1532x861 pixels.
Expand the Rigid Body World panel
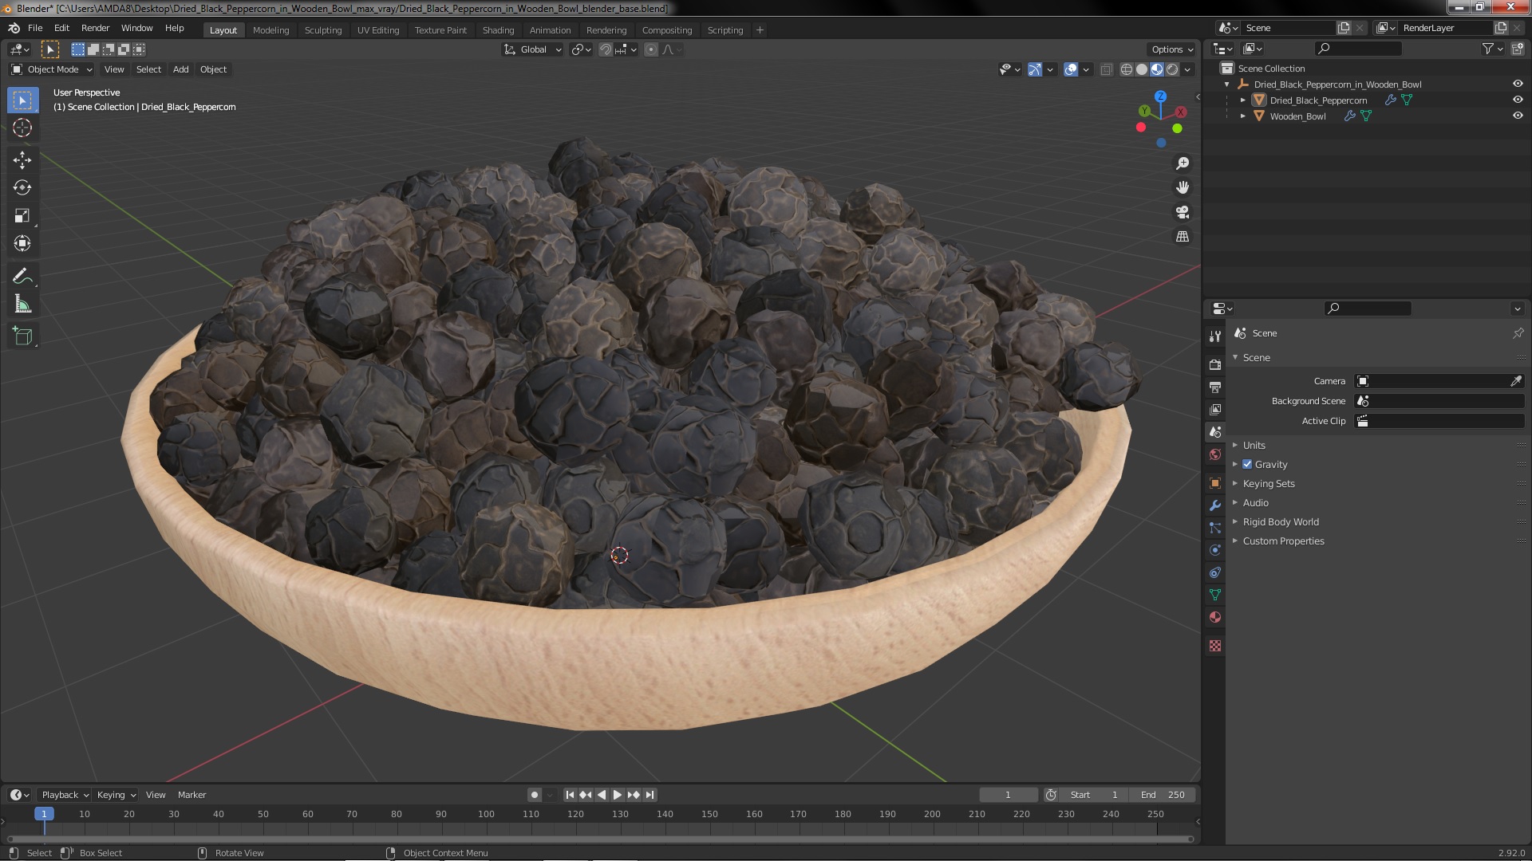pyautogui.click(x=1281, y=521)
